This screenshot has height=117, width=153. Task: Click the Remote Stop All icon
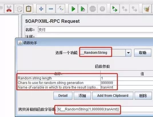click(x=124, y=9)
